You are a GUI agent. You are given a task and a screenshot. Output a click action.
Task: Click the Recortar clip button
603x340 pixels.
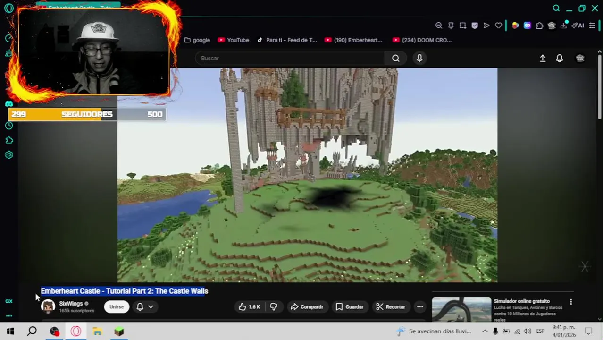pos(391,307)
